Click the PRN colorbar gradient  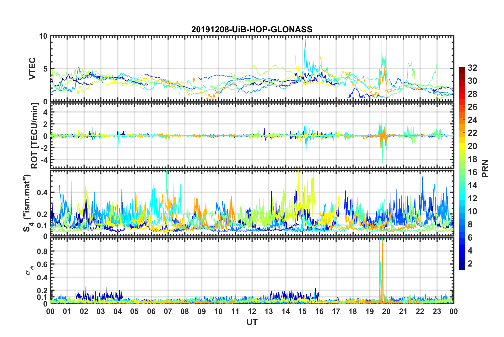(x=462, y=169)
